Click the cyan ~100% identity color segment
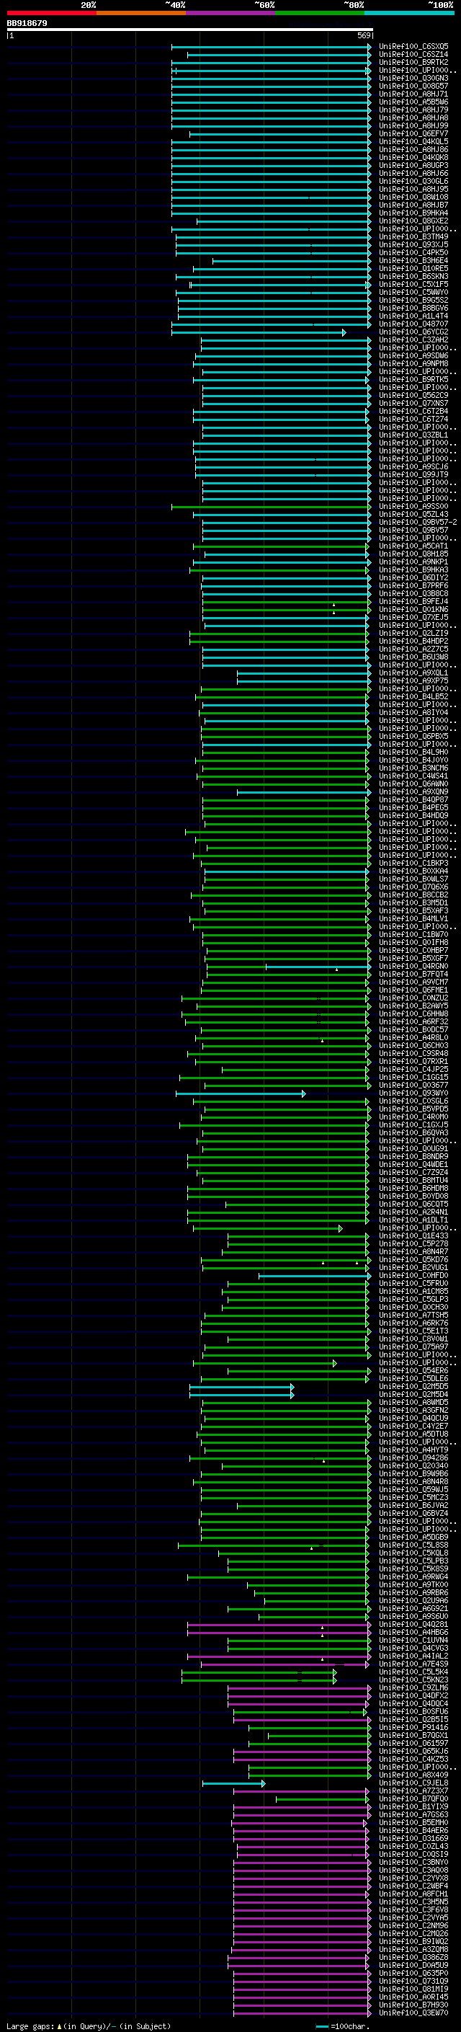 (410, 14)
